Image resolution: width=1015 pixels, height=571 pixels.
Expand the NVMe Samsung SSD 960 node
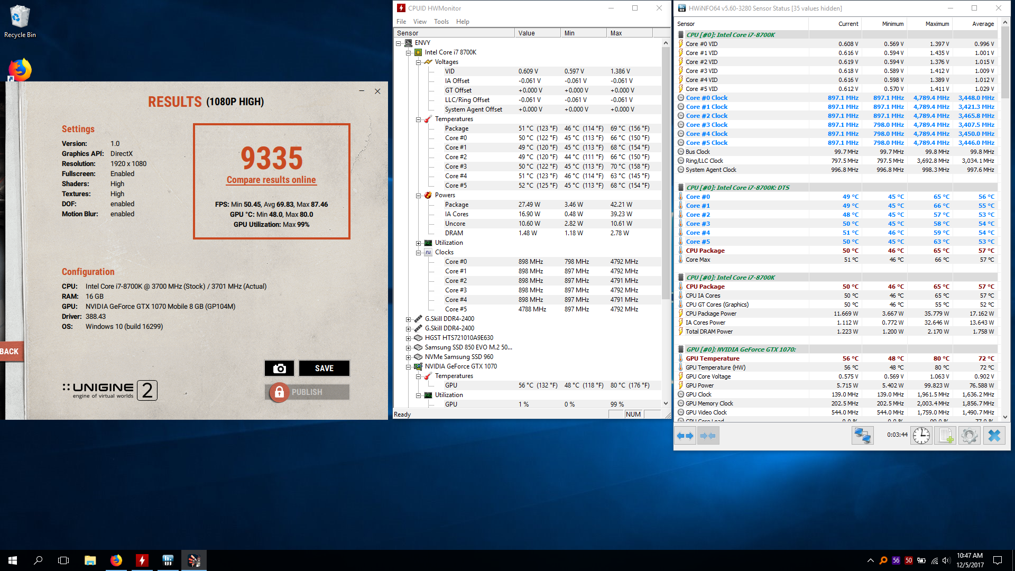408,357
